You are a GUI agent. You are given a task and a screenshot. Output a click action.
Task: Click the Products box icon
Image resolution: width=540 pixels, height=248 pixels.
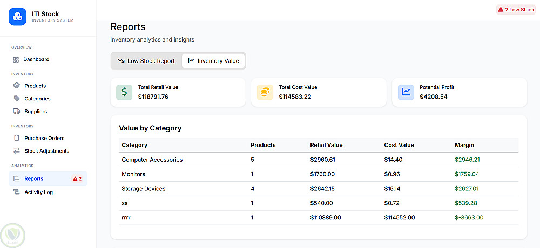pos(16,86)
